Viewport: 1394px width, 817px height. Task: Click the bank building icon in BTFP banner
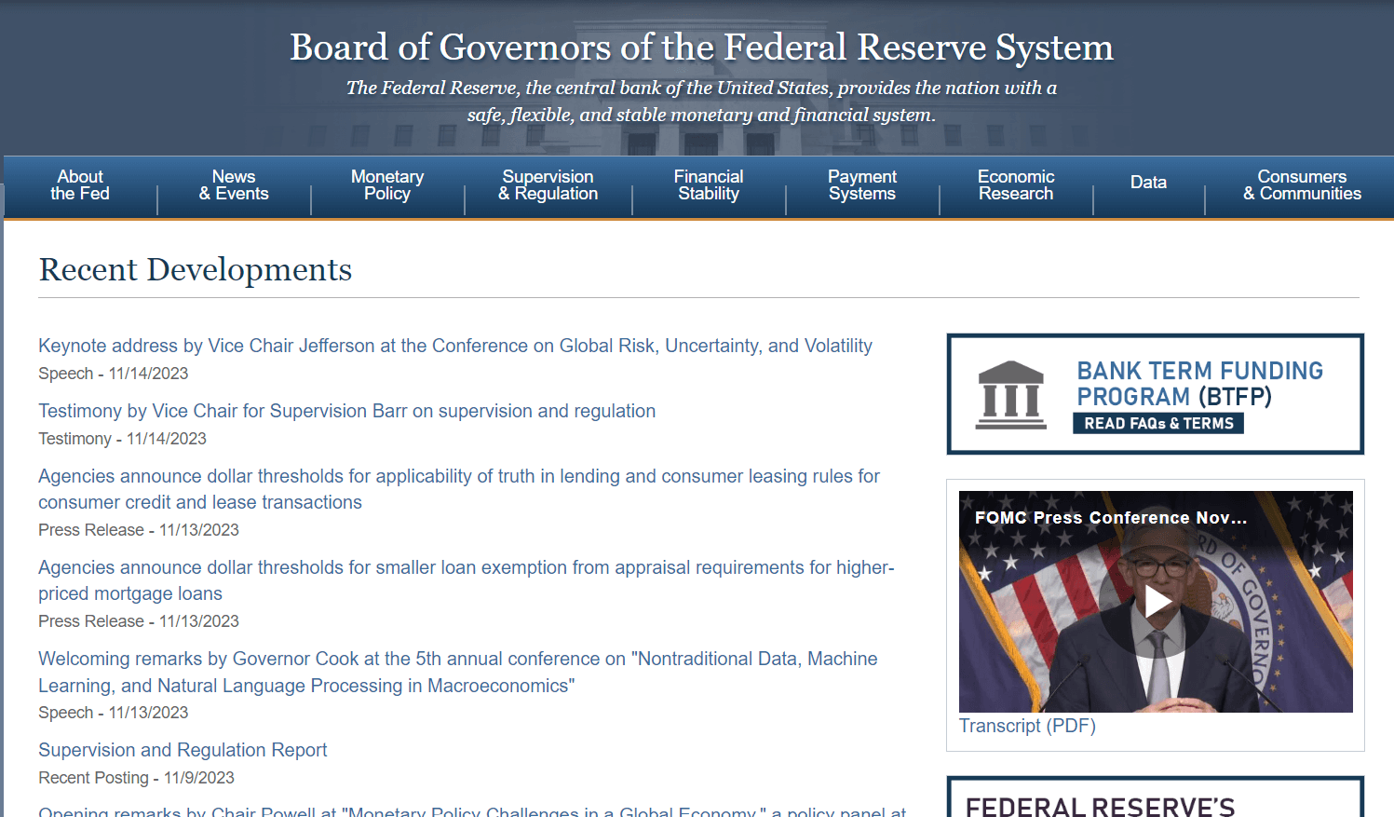[x=1011, y=395]
